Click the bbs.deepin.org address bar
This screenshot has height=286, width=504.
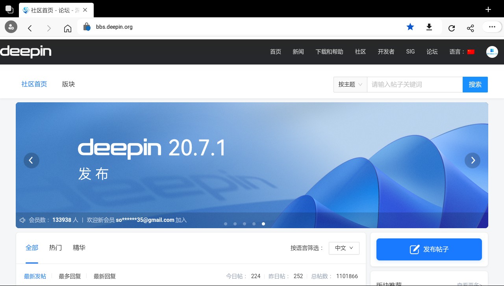244,27
